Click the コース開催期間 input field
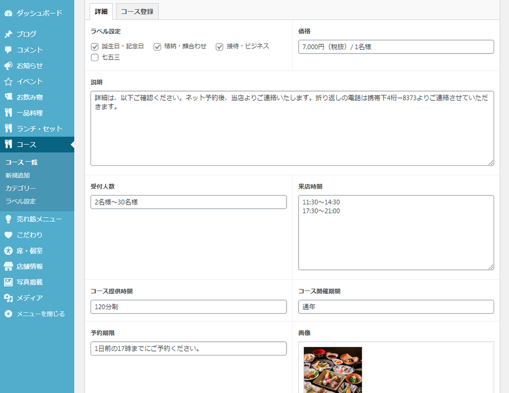 [x=396, y=307]
